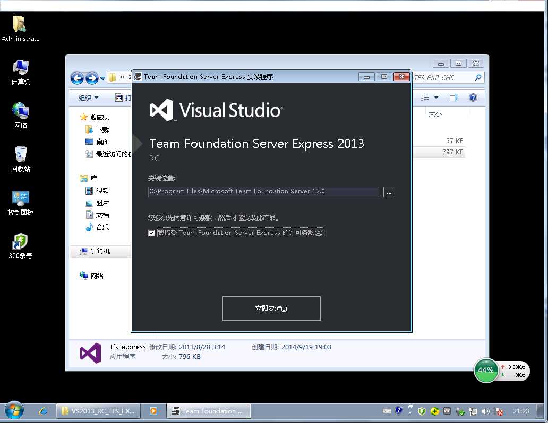Click the Visual Studio logo in installer
Image resolution: width=548 pixels, height=423 pixels.
point(216,110)
